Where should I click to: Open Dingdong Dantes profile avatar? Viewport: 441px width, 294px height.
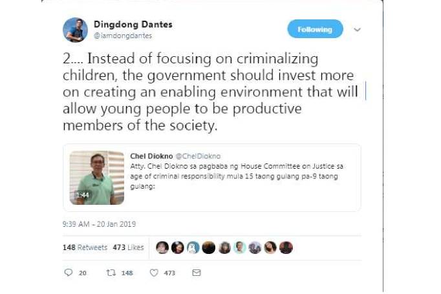pyautogui.click(x=75, y=30)
